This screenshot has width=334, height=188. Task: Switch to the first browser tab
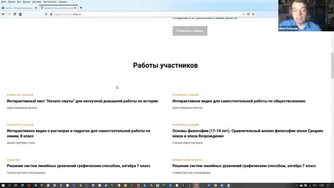[x=19, y=8]
